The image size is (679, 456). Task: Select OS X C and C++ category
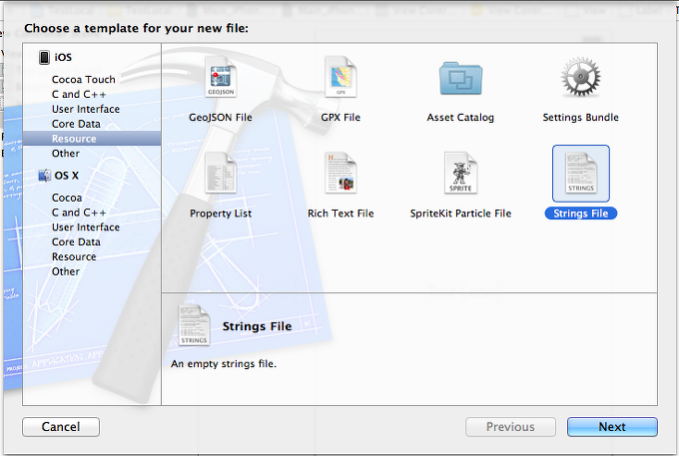pyautogui.click(x=79, y=213)
